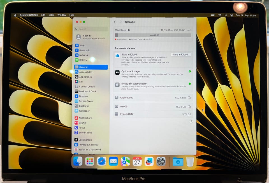Viewport: 269px width, 183px height.
Task: Click the info icon for Applications
Action: [189, 98]
